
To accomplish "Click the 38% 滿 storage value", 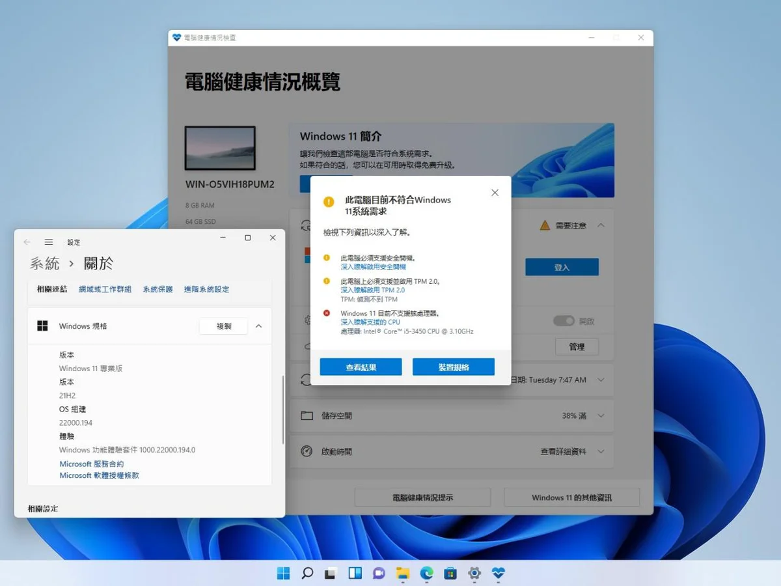I will 574,415.
